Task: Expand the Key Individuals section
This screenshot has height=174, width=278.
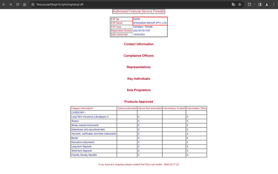Action: tap(139, 79)
